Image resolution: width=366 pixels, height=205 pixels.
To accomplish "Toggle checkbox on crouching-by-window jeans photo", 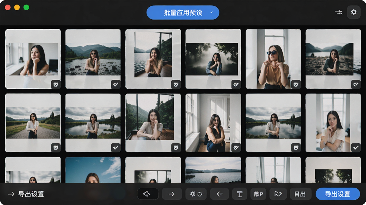I will click(236, 148).
